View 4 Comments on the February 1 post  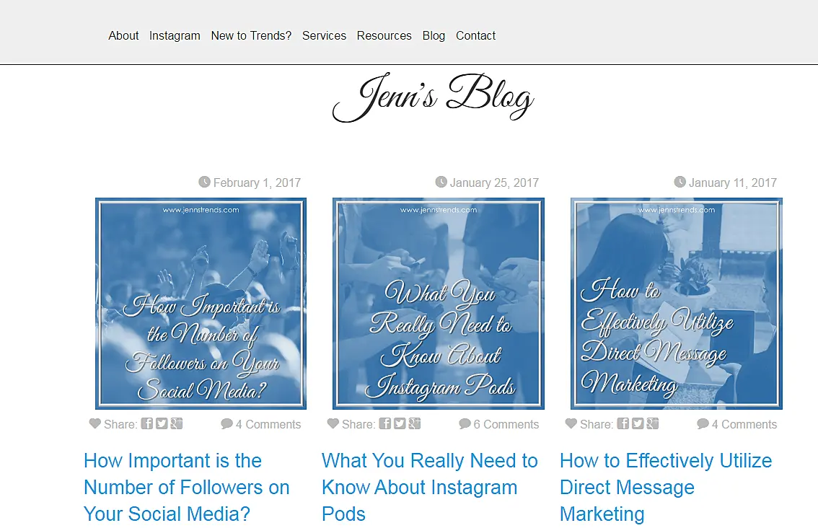[x=261, y=424]
